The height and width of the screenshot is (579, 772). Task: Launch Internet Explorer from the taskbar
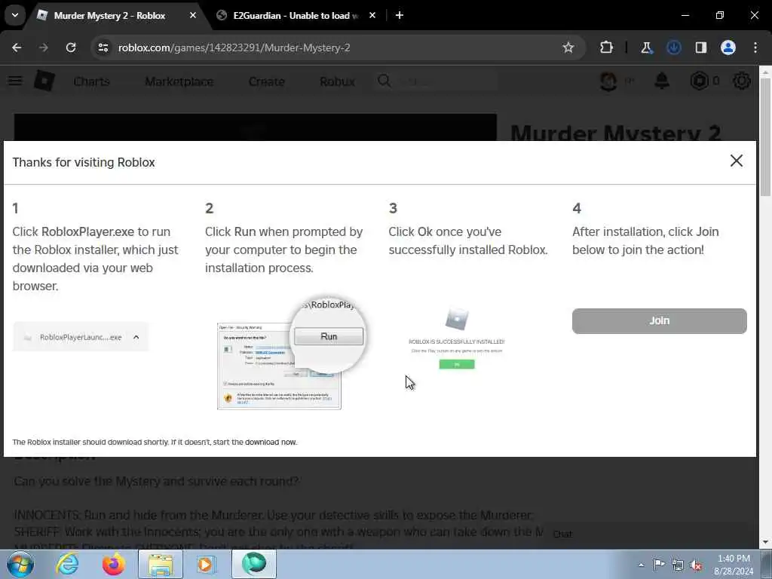(67, 564)
